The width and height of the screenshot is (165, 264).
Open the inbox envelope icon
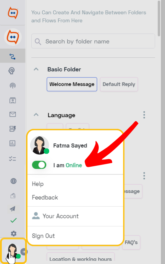click(13, 114)
